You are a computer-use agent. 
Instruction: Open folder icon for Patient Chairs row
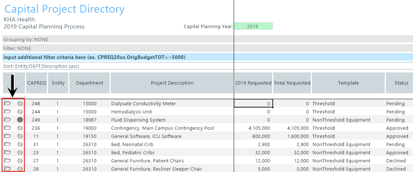(7, 160)
